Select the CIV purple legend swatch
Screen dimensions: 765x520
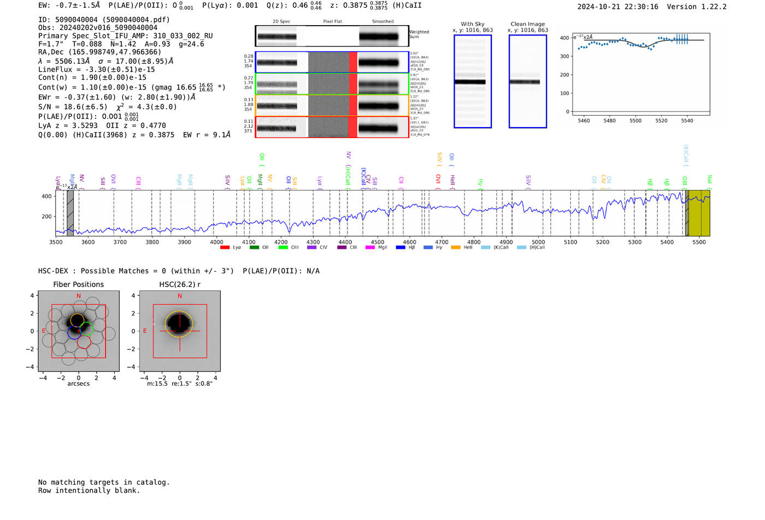311,248
